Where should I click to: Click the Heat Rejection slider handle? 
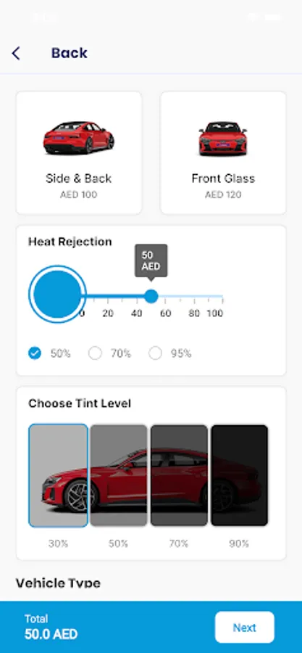point(151,296)
